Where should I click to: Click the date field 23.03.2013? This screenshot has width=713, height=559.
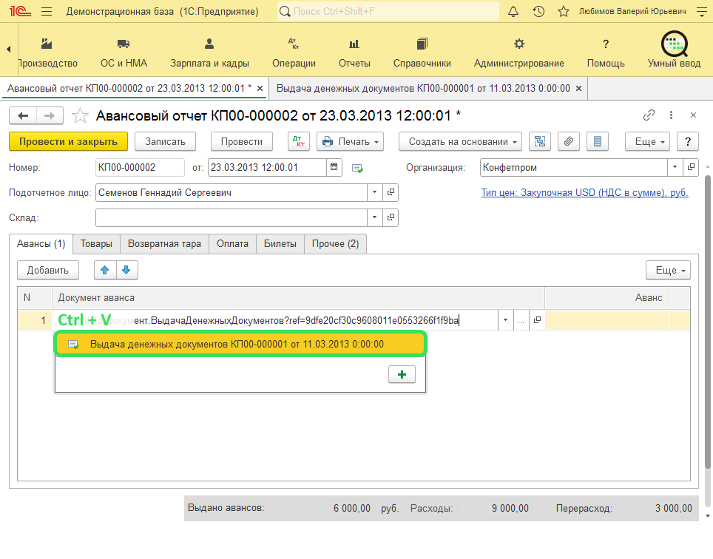pyautogui.click(x=268, y=167)
